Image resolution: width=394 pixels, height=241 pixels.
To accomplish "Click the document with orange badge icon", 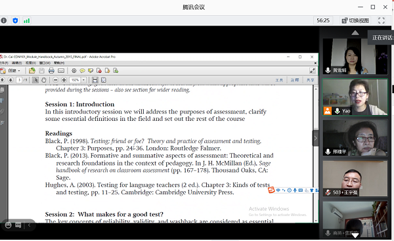I will click(x=107, y=71).
